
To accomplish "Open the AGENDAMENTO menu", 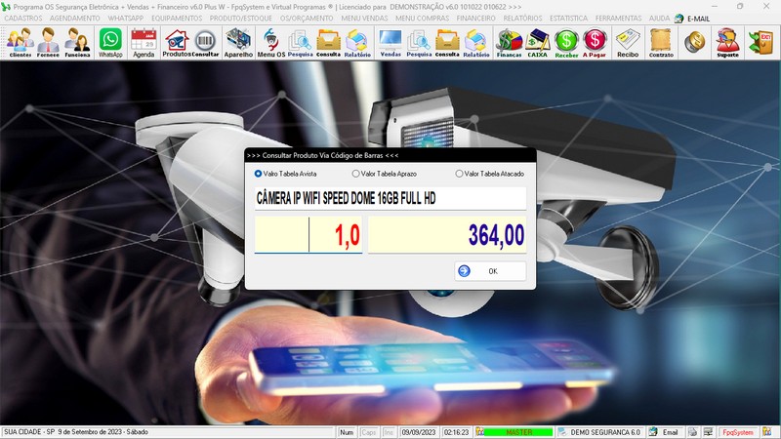I will click(75, 18).
